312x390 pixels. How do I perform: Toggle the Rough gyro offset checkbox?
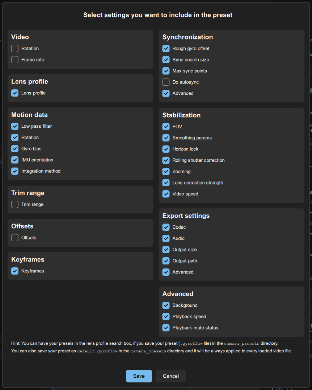[166, 48]
